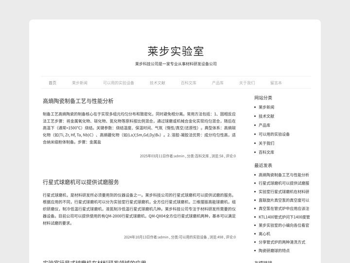This screenshot has height=263, width=350.
Task: Click 2024年10月13日 post metadata line
Action: 180,237
